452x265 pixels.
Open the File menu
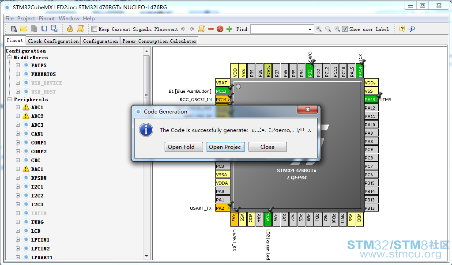tap(10, 19)
